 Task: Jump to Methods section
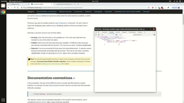(88, 11)
